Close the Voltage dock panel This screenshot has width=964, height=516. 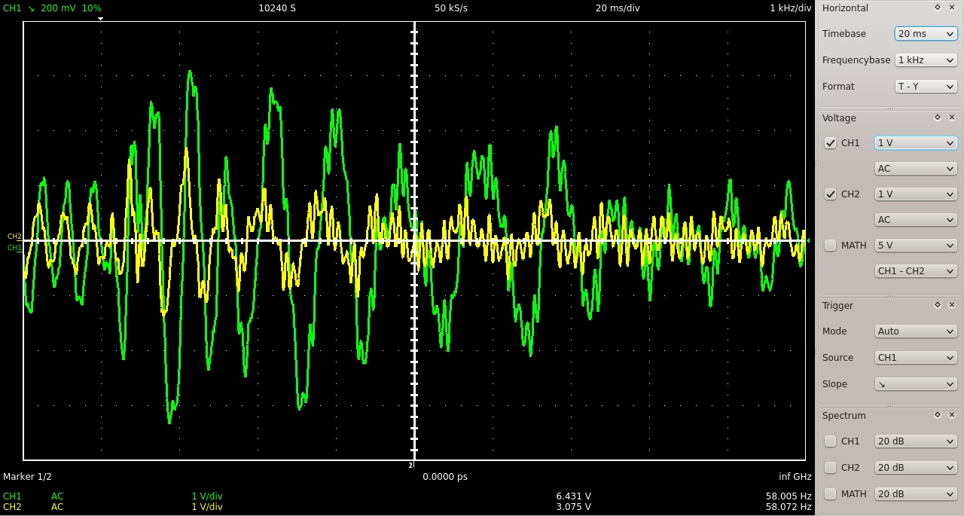(x=952, y=118)
